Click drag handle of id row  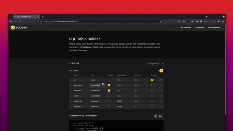70,80
